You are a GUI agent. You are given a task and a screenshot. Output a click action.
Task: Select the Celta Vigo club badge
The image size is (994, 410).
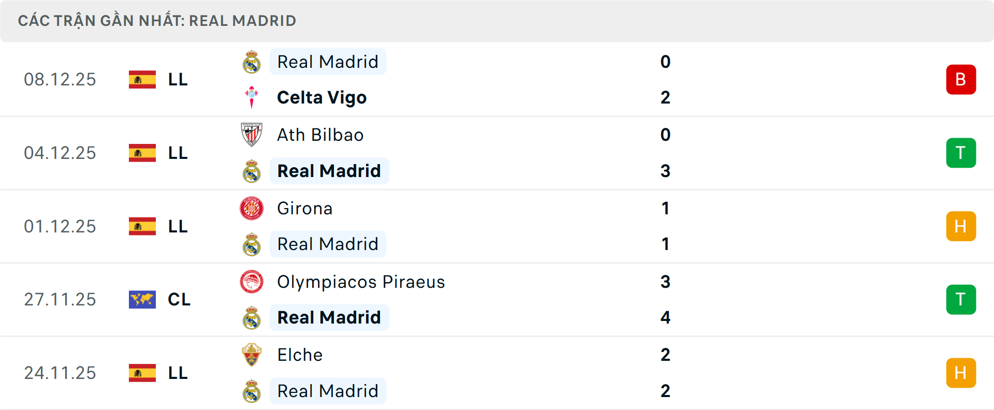click(x=252, y=97)
